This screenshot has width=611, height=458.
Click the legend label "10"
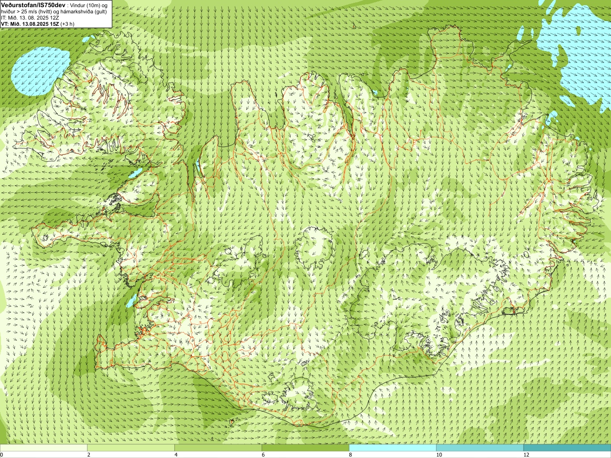coord(439,455)
